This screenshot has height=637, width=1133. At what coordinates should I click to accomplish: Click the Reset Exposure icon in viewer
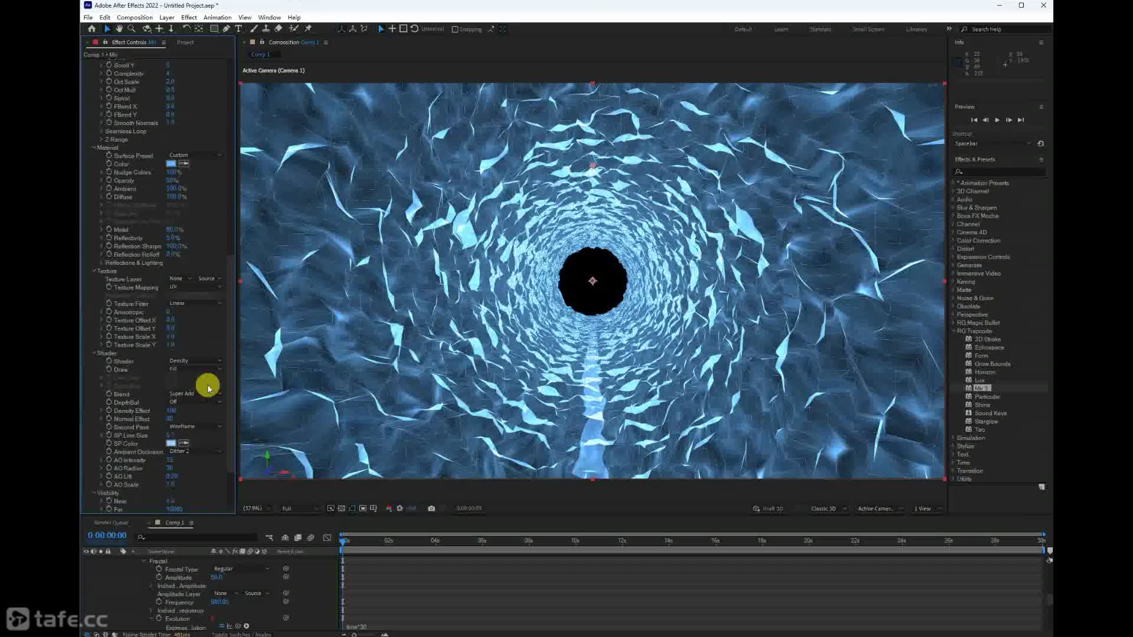(400, 508)
